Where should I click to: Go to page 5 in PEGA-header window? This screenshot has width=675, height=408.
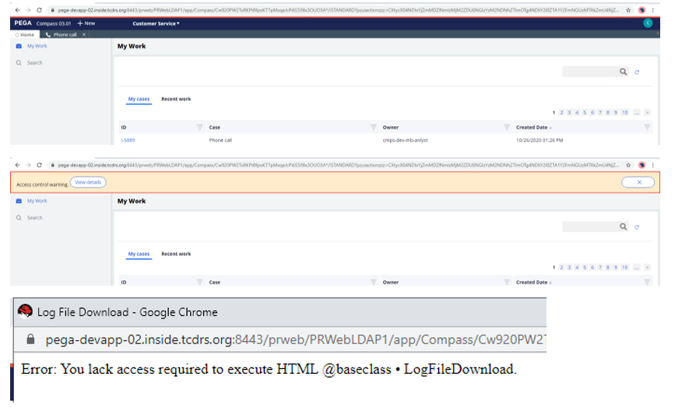(585, 112)
